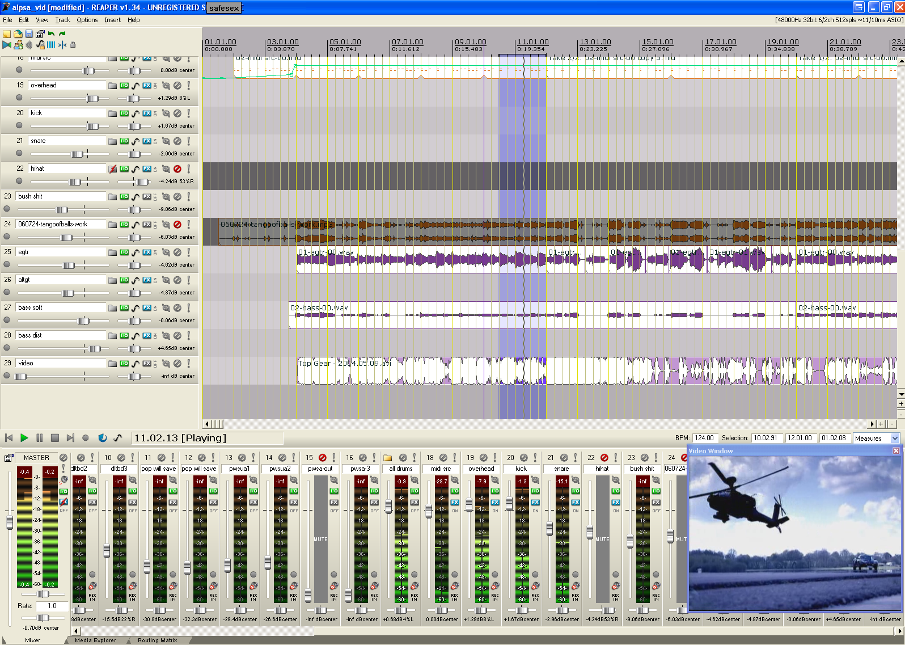Screen dimensions: 905x645
Task: Toggle auto-crossfade toolbar icon
Action: tap(7, 45)
